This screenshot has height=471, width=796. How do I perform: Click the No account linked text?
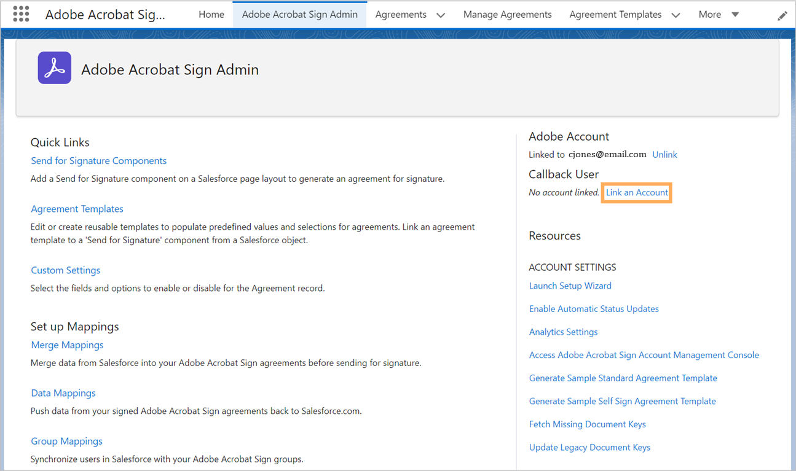pyautogui.click(x=564, y=192)
